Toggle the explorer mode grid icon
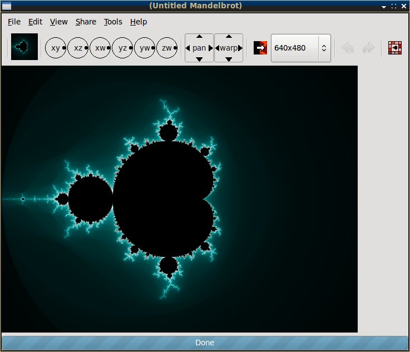The height and width of the screenshot is (352, 410). pos(395,48)
